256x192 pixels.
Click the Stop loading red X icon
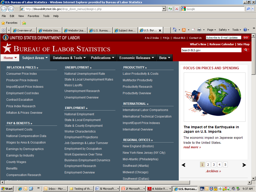click(177, 9)
